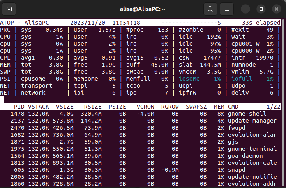The image size is (286, 188).
Task: Click PID 605 in process list
Action: [x=19, y=170]
